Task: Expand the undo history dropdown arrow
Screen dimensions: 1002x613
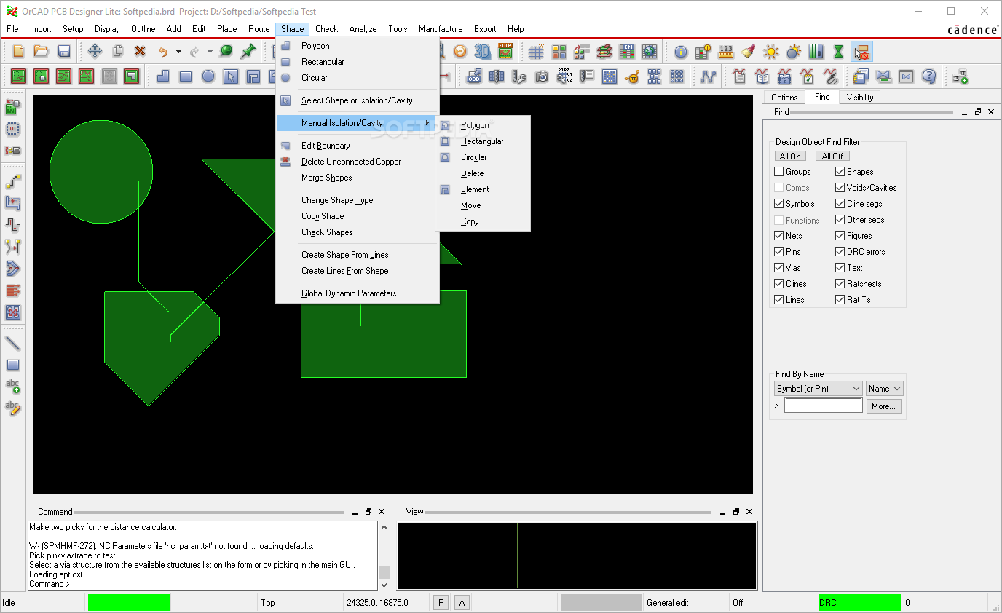Action: coord(178,52)
